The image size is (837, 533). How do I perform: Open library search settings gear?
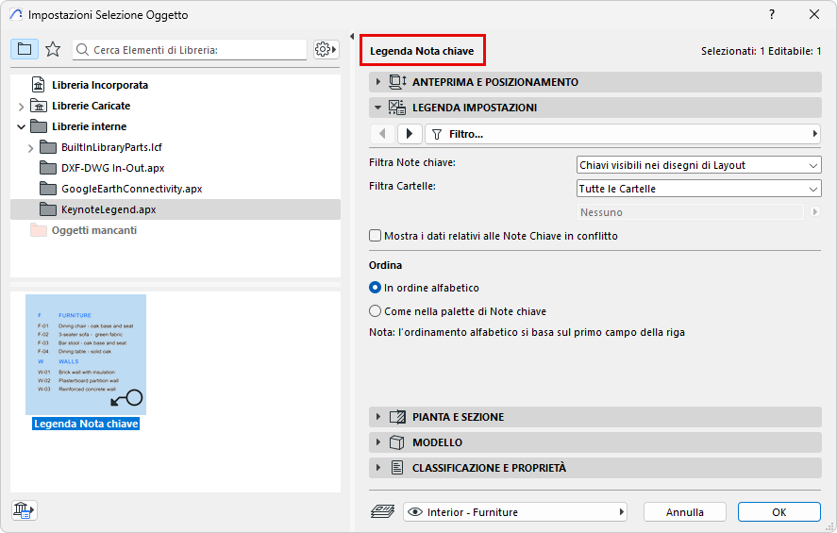pyautogui.click(x=326, y=49)
